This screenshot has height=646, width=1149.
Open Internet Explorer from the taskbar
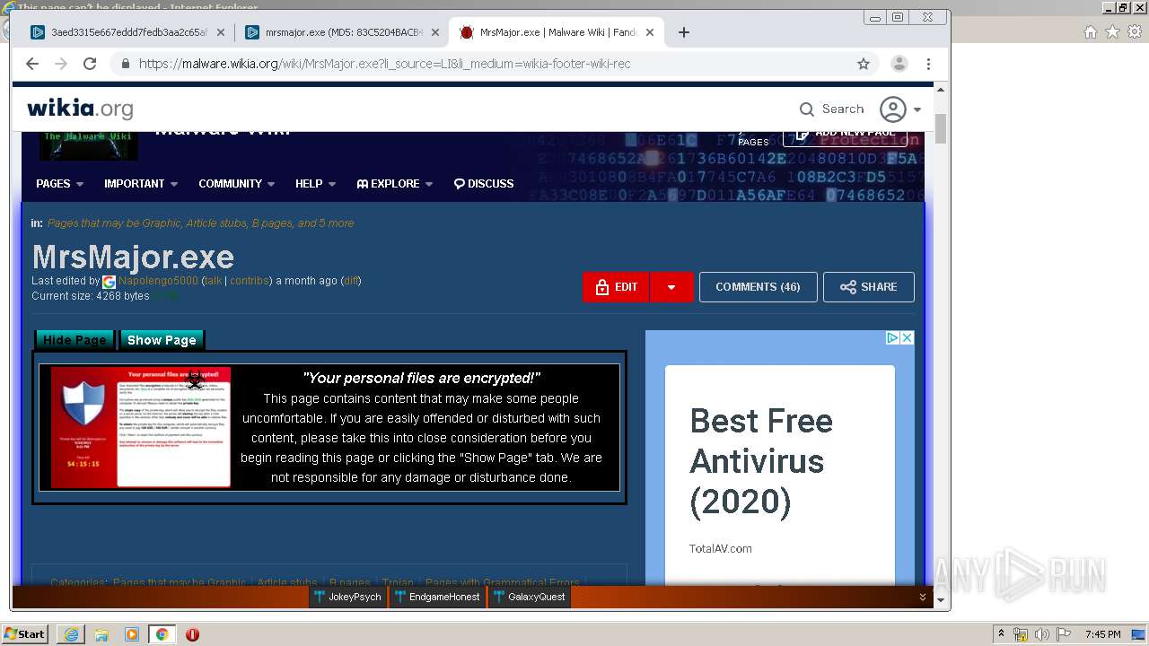(71, 634)
